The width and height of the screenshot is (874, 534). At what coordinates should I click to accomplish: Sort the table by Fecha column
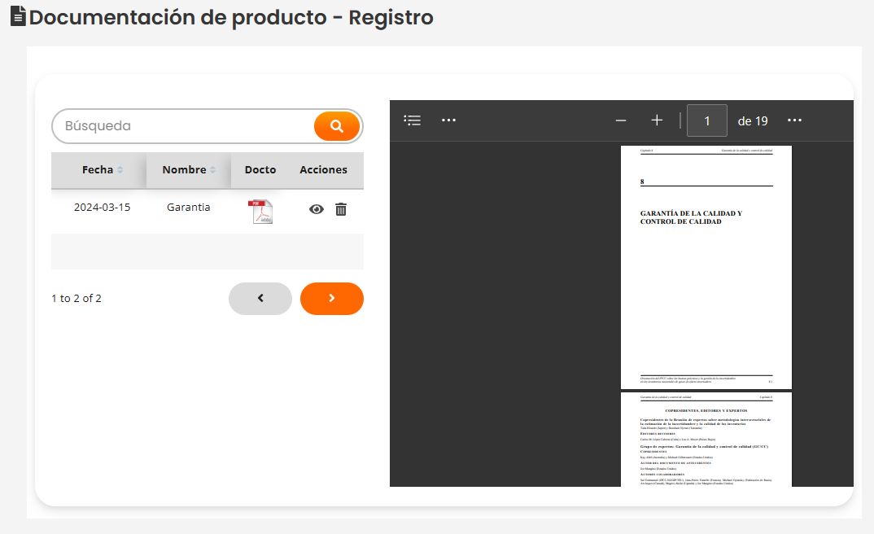coord(98,170)
